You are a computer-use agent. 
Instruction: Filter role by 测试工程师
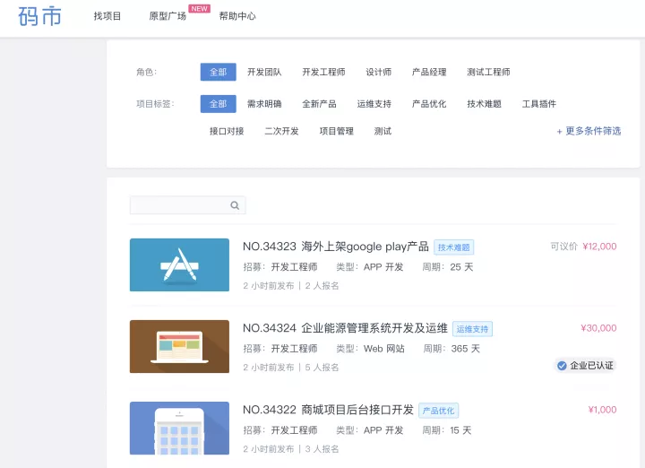point(489,72)
